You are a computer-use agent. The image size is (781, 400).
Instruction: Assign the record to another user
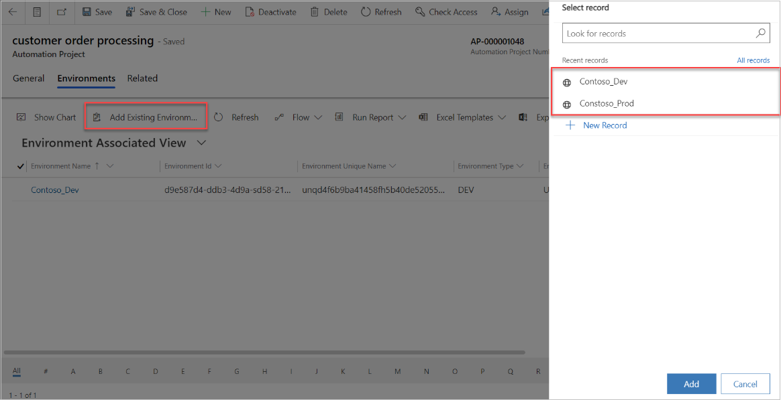click(x=509, y=11)
